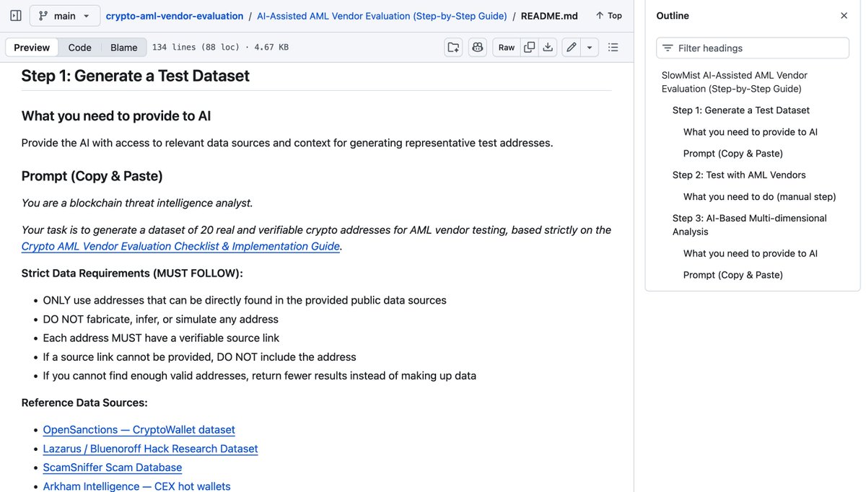Click ONLY use addresses bullet point
Viewport: 866px width, 492px height.
point(245,301)
